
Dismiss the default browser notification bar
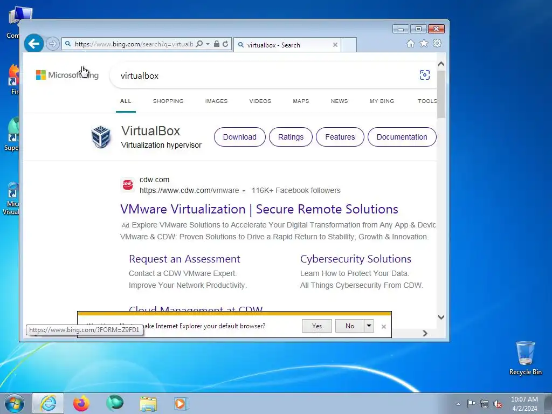coord(384,327)
